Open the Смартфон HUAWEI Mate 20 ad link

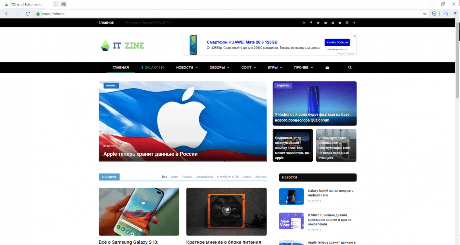tap(242, 42)
